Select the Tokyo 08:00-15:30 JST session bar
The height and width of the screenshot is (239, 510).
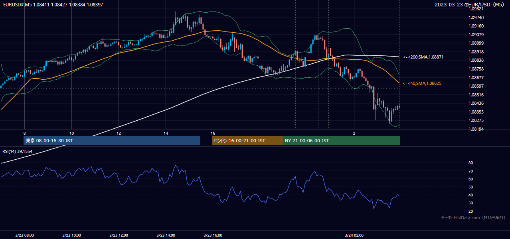click(112, 141)
